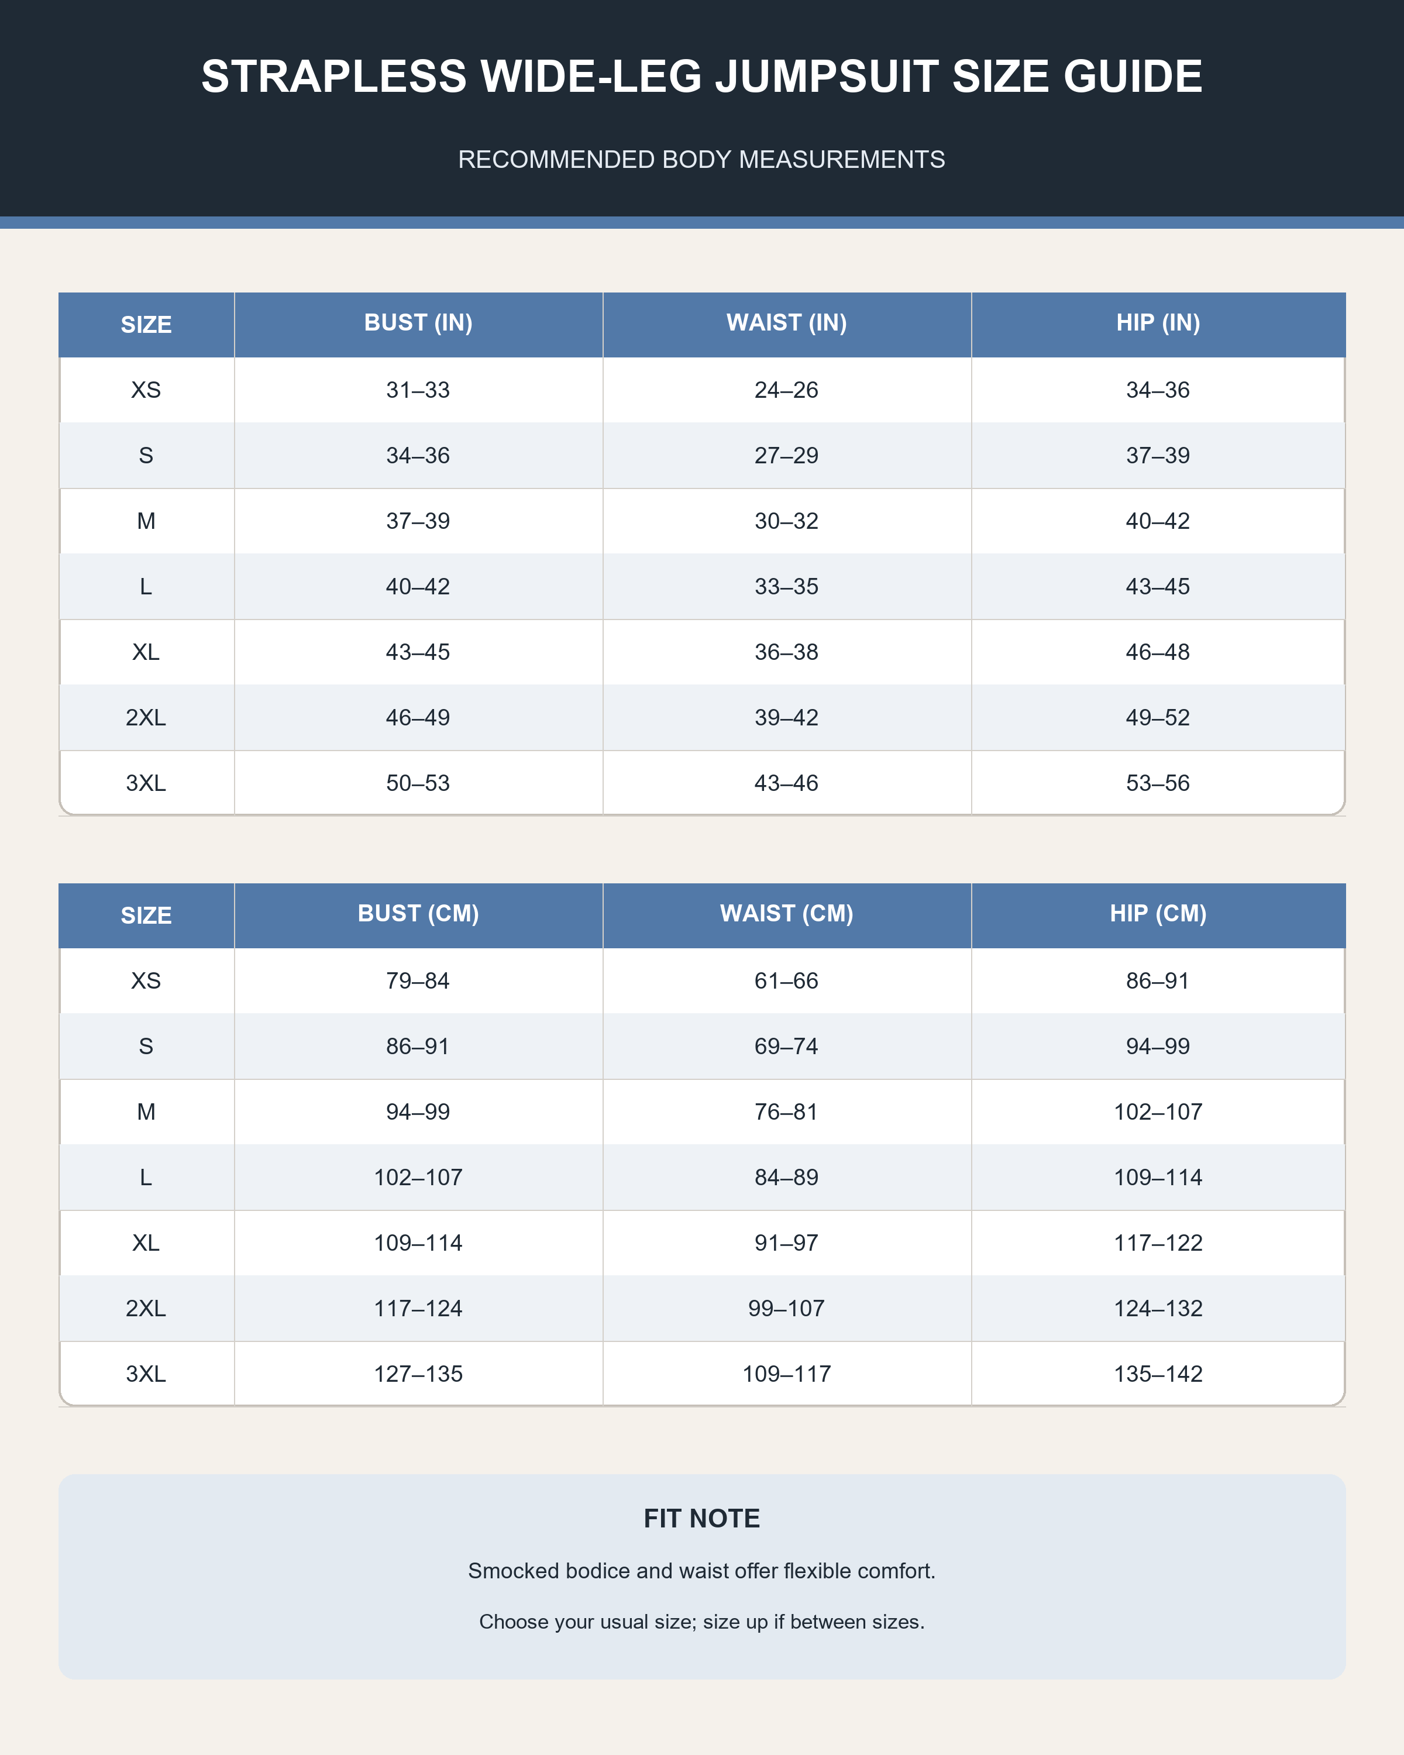
Task: Click the BUST (IN) column header
Action: (418, 323)
